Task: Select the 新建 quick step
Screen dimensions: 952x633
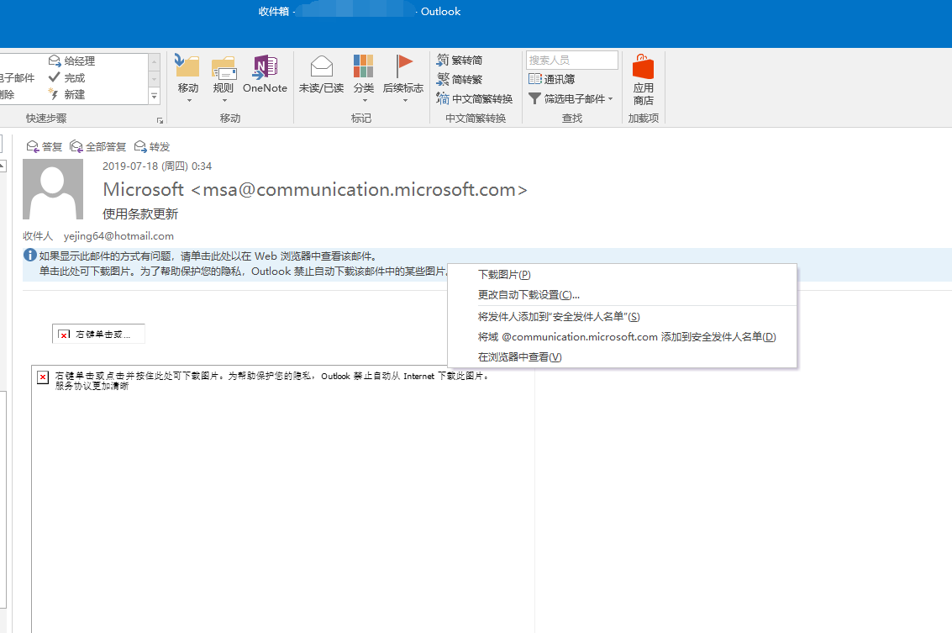Action: tap(66, 95)
